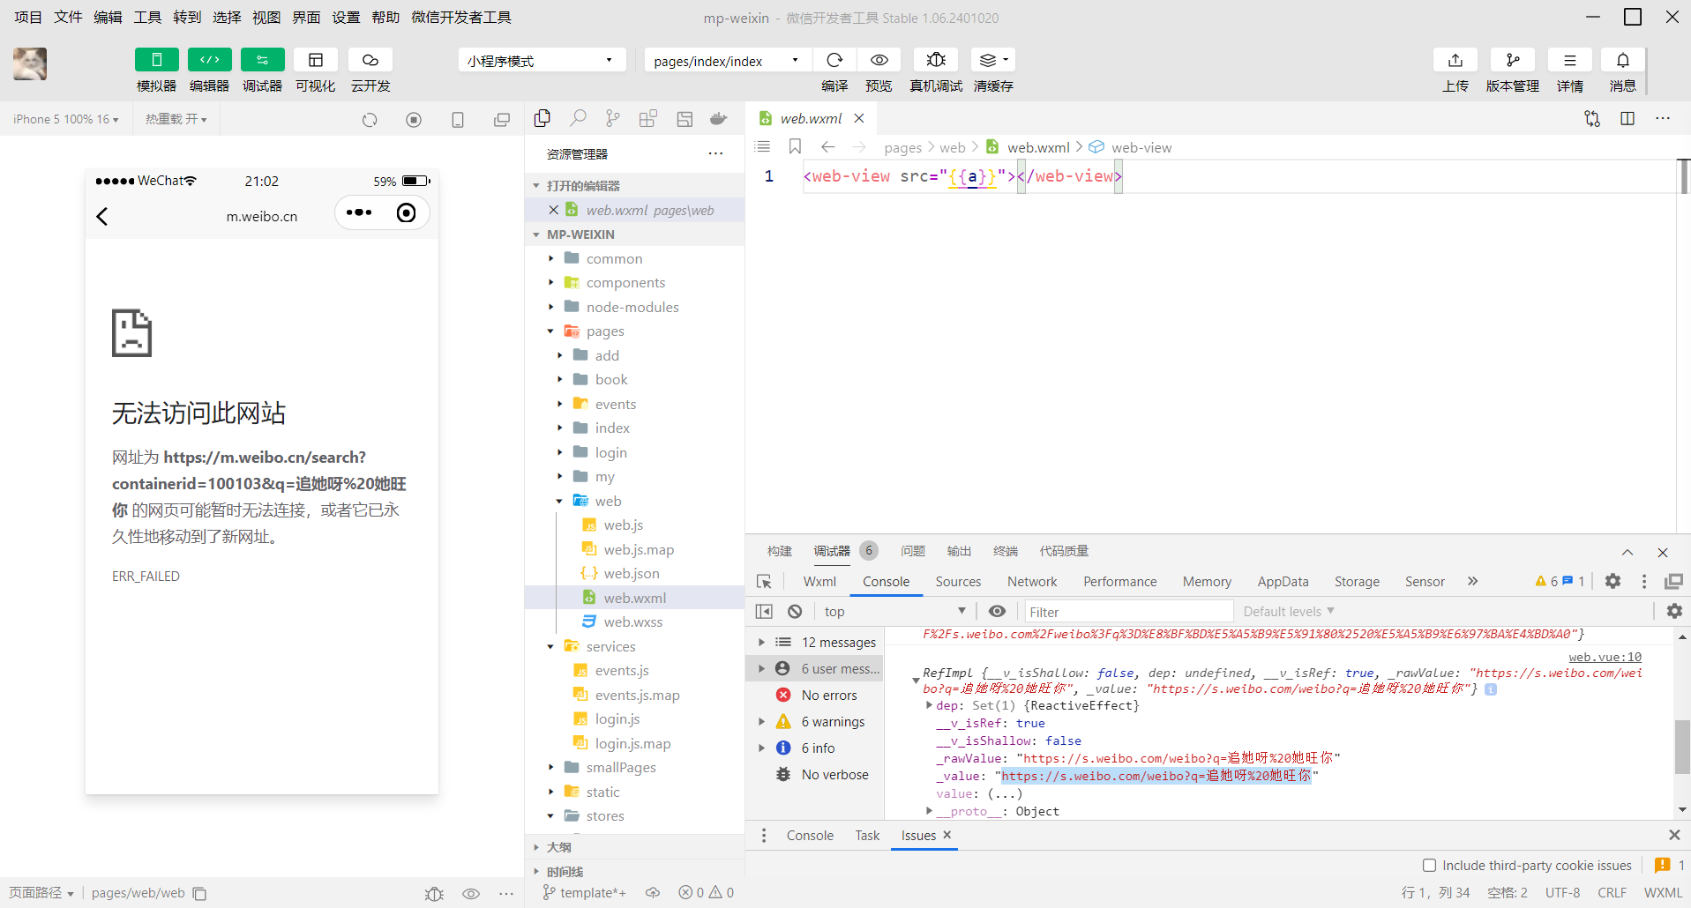Open the 设置 menu

(x=346, y=17)
